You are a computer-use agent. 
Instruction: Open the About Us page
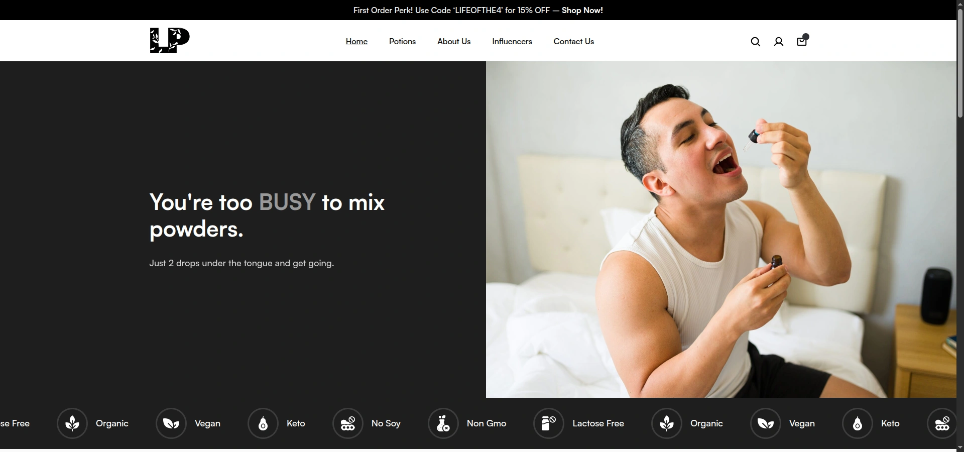454,42
